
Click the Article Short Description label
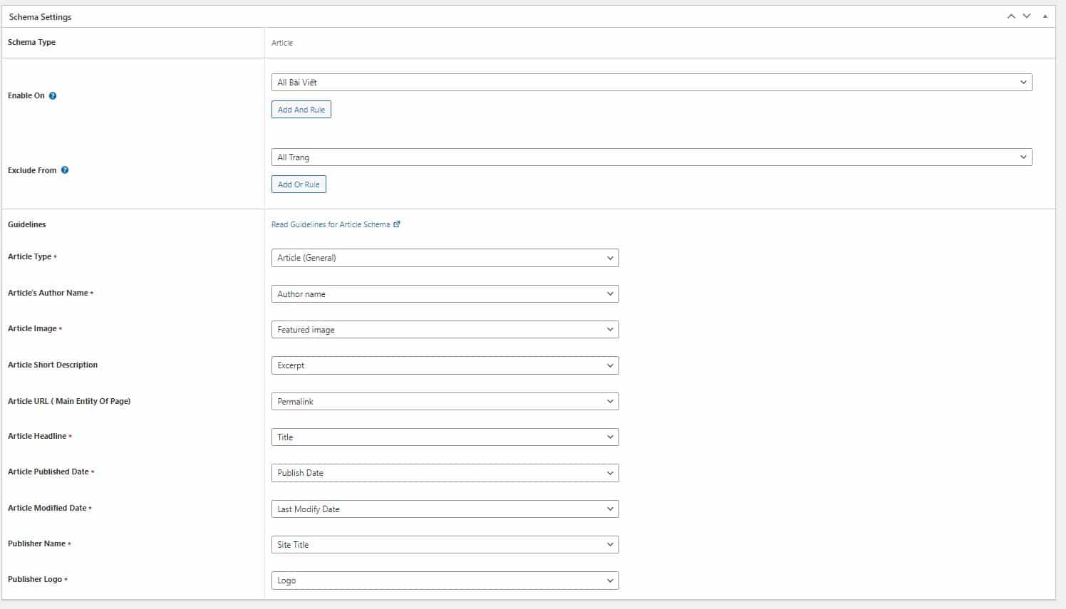point(53,365)
